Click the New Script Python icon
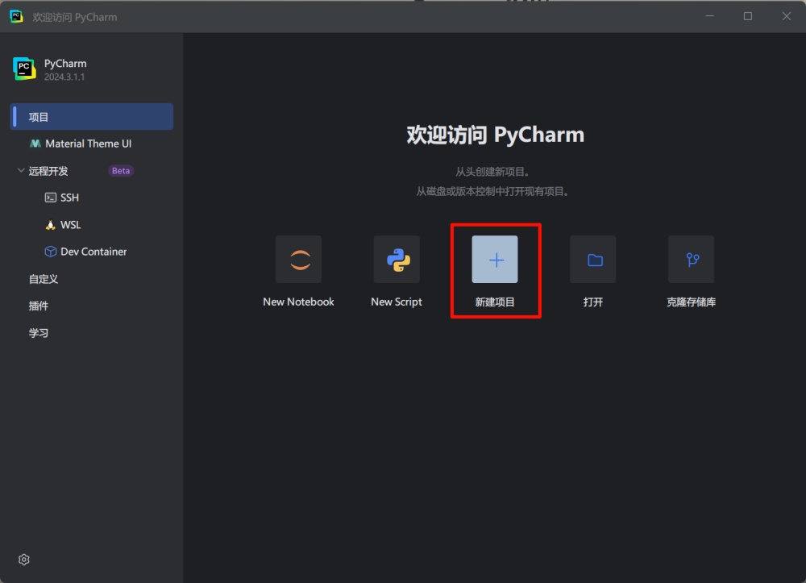 pos(397,260)
